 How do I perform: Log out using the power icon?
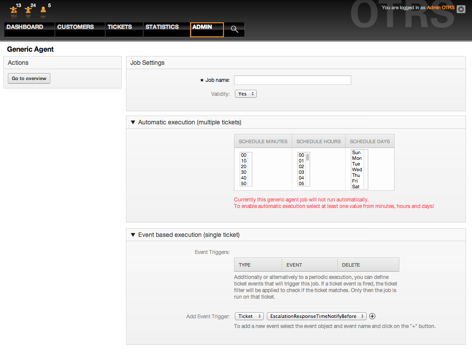[461, 9]
